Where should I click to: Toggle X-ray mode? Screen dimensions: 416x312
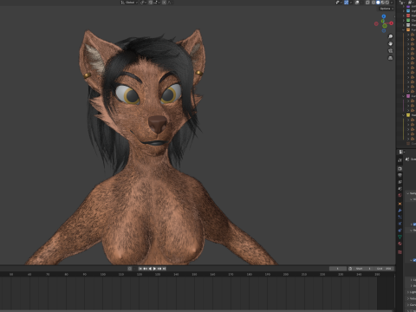pyautogui.click(x=367, y=3)
